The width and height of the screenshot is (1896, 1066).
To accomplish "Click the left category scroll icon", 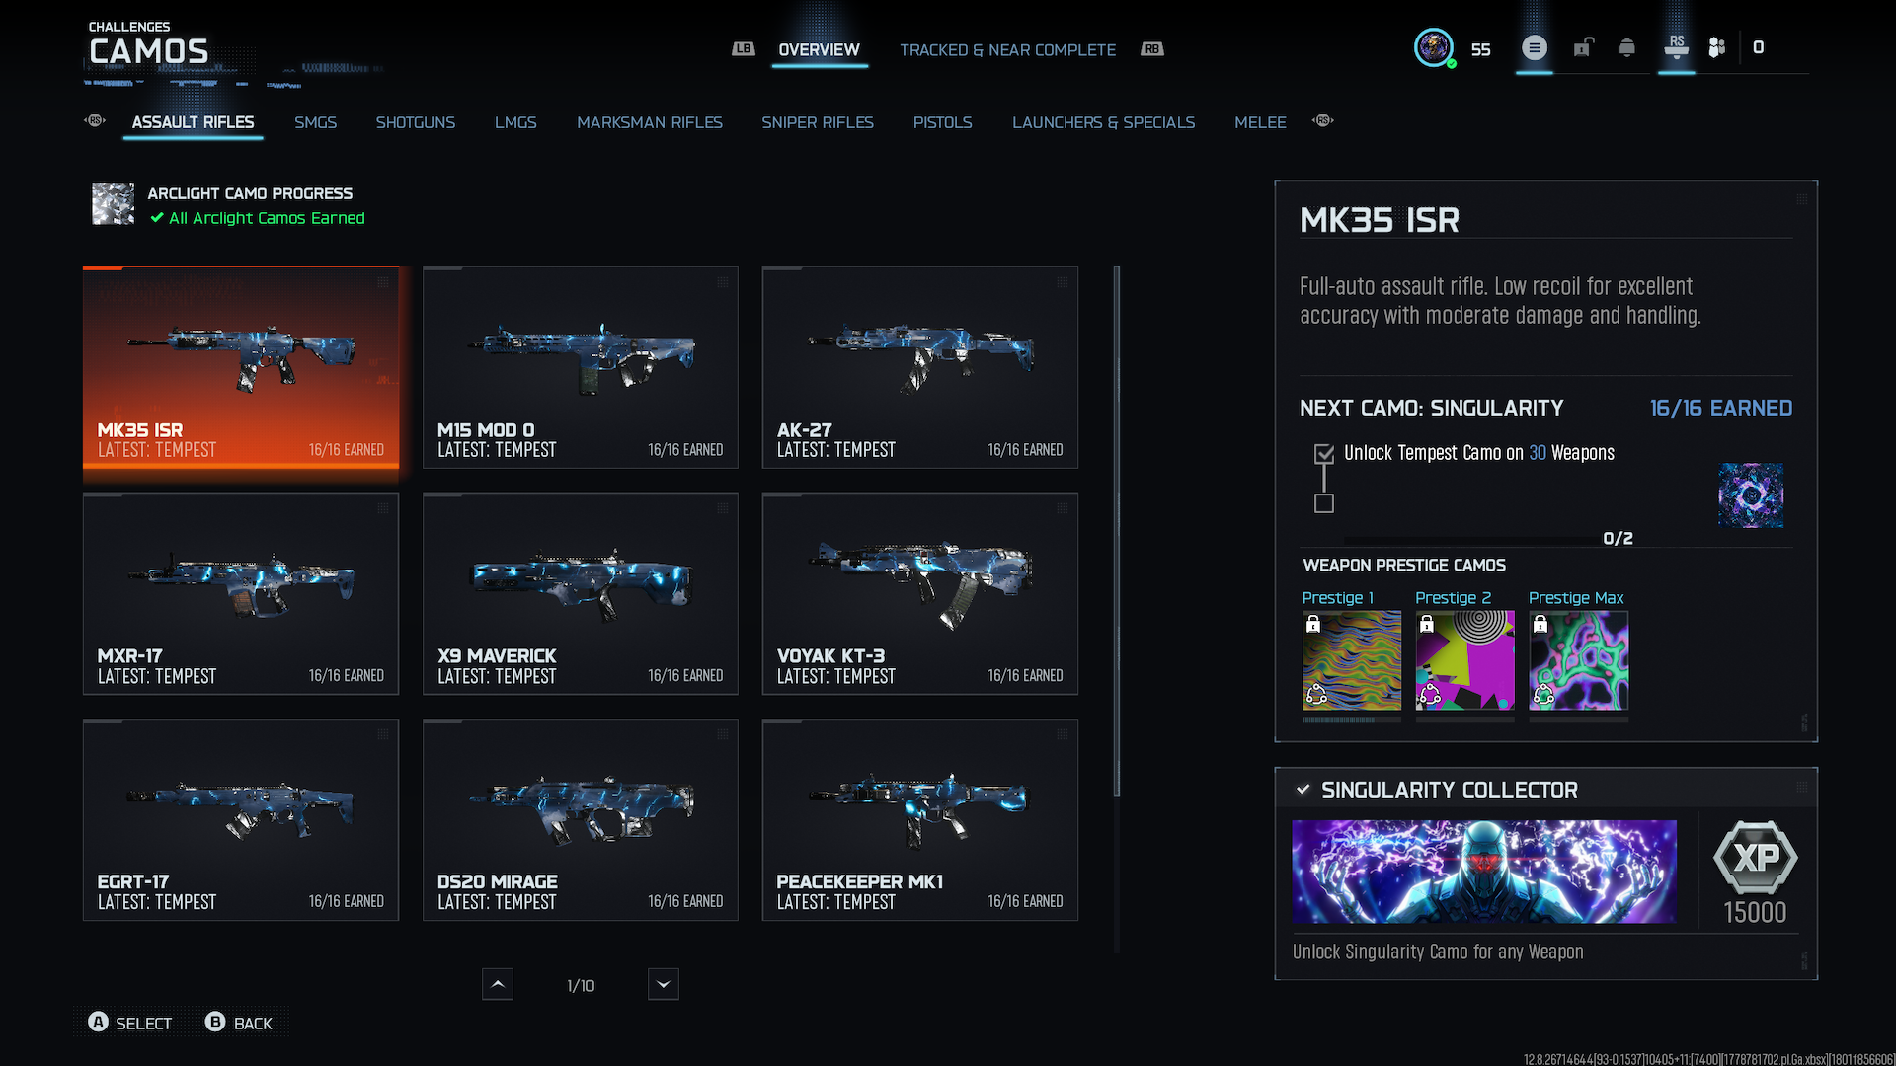I will coord(95,120).
